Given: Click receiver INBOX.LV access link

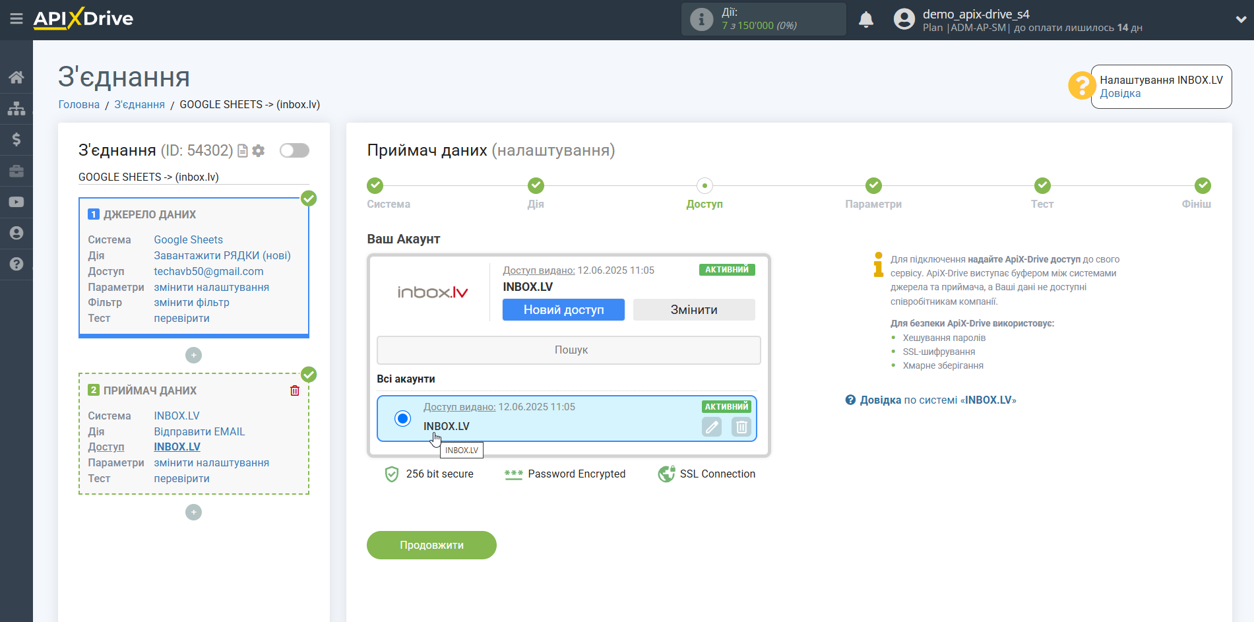Looking at the screenshot, I should (177, 447).
